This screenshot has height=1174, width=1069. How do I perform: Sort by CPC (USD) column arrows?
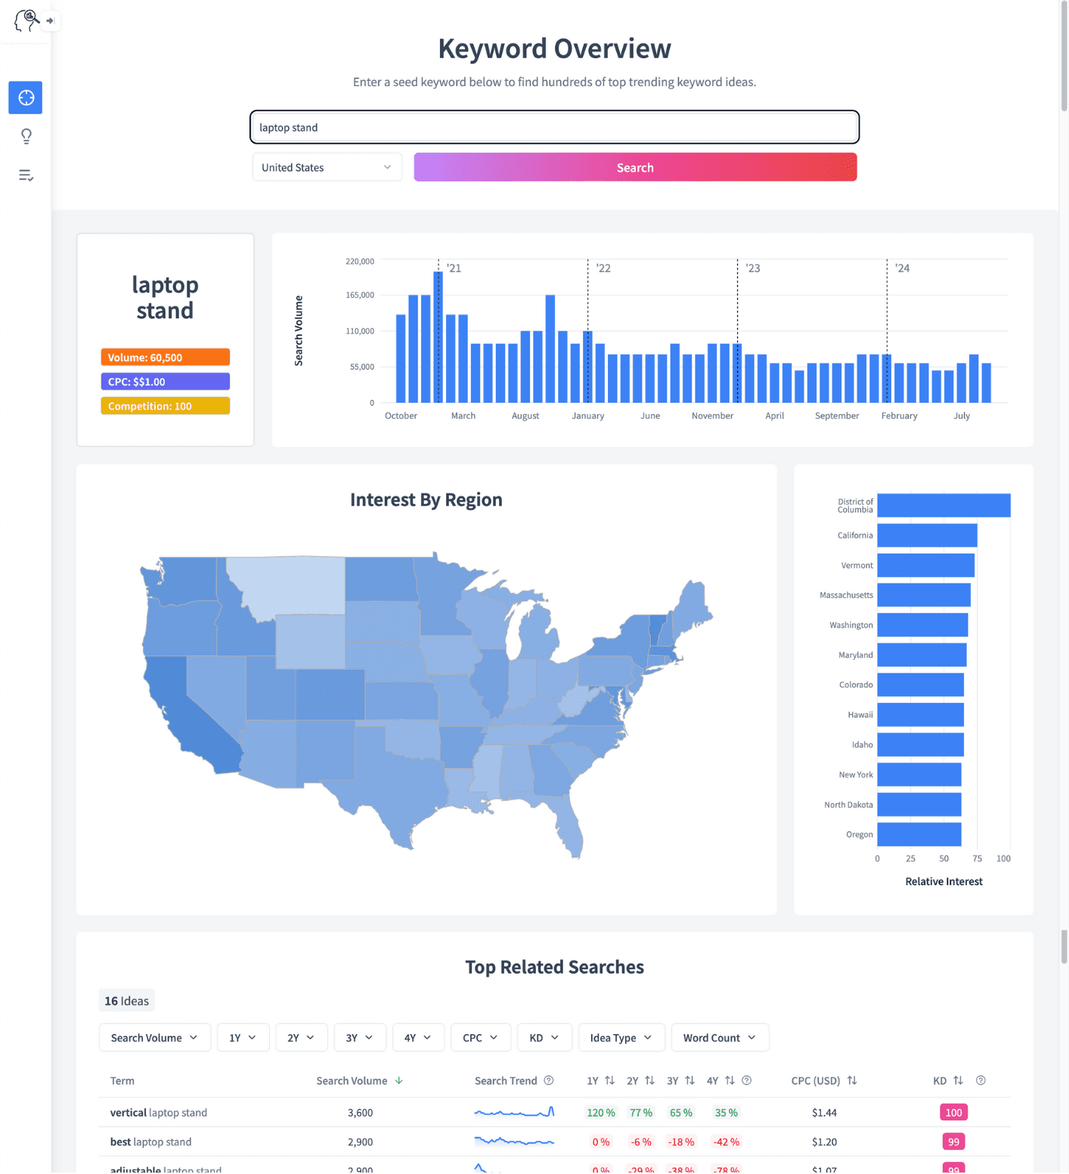(852, 1080)
